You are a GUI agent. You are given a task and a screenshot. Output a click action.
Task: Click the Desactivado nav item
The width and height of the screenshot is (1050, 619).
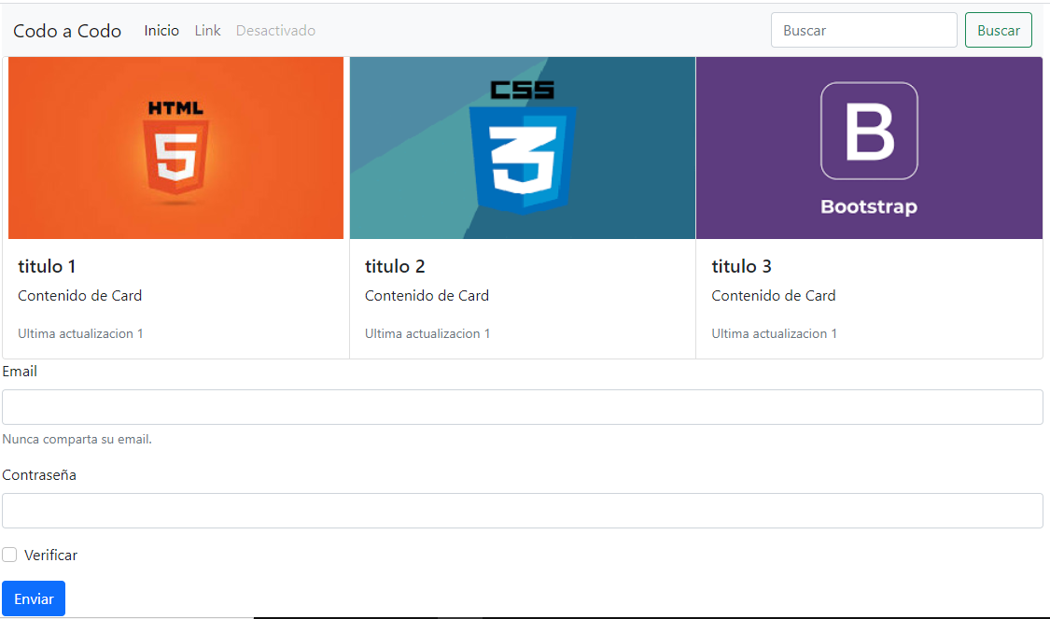[275, 31]
